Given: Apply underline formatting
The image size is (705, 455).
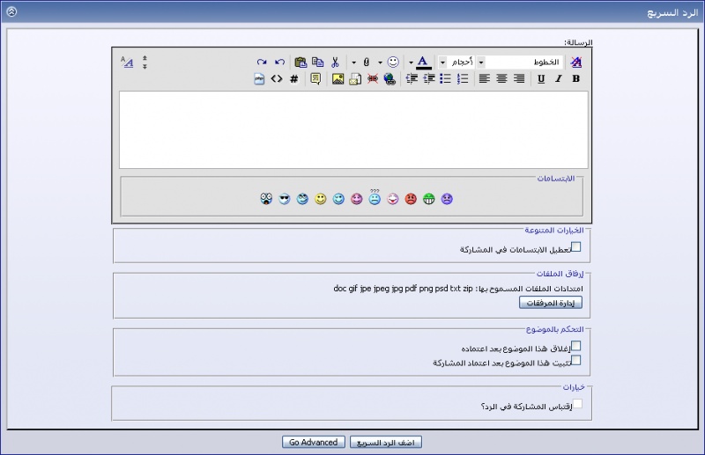Looking at the screenshot, I should click(541, 79).
